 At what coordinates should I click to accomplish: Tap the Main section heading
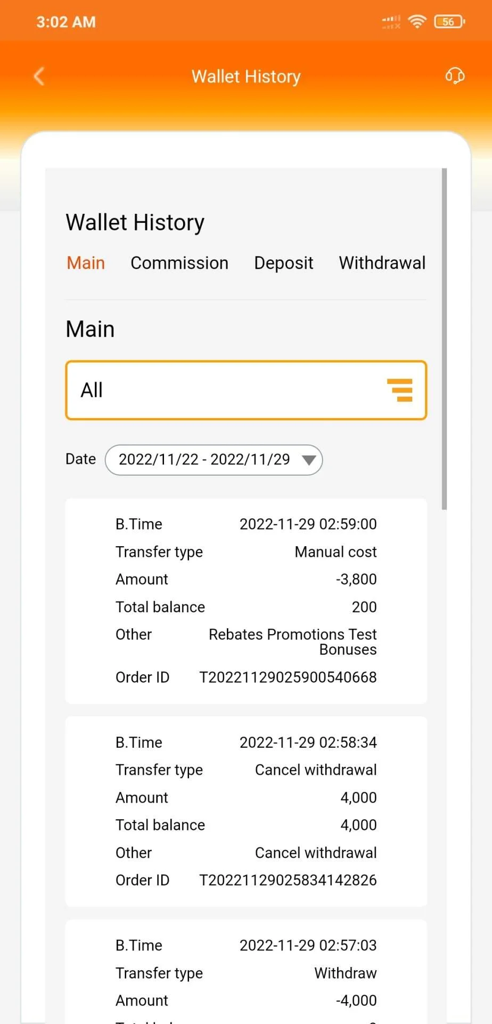tap(90, 329)
